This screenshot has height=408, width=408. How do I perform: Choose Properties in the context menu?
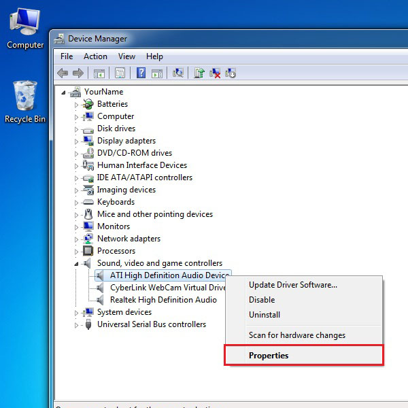click(304, 356)
